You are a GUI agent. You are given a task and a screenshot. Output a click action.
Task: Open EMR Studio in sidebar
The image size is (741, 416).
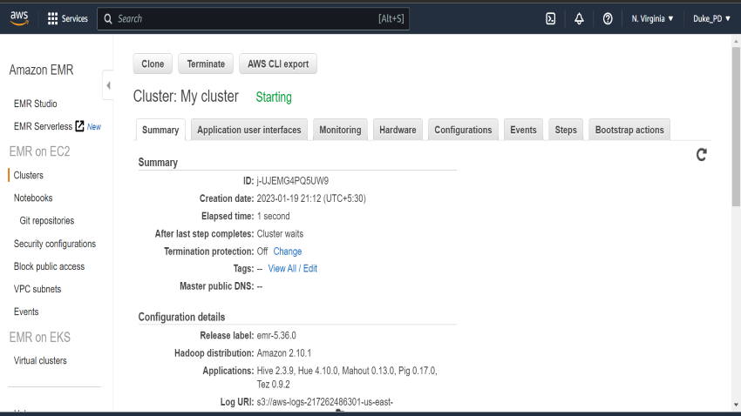click(x=36, y=104)
